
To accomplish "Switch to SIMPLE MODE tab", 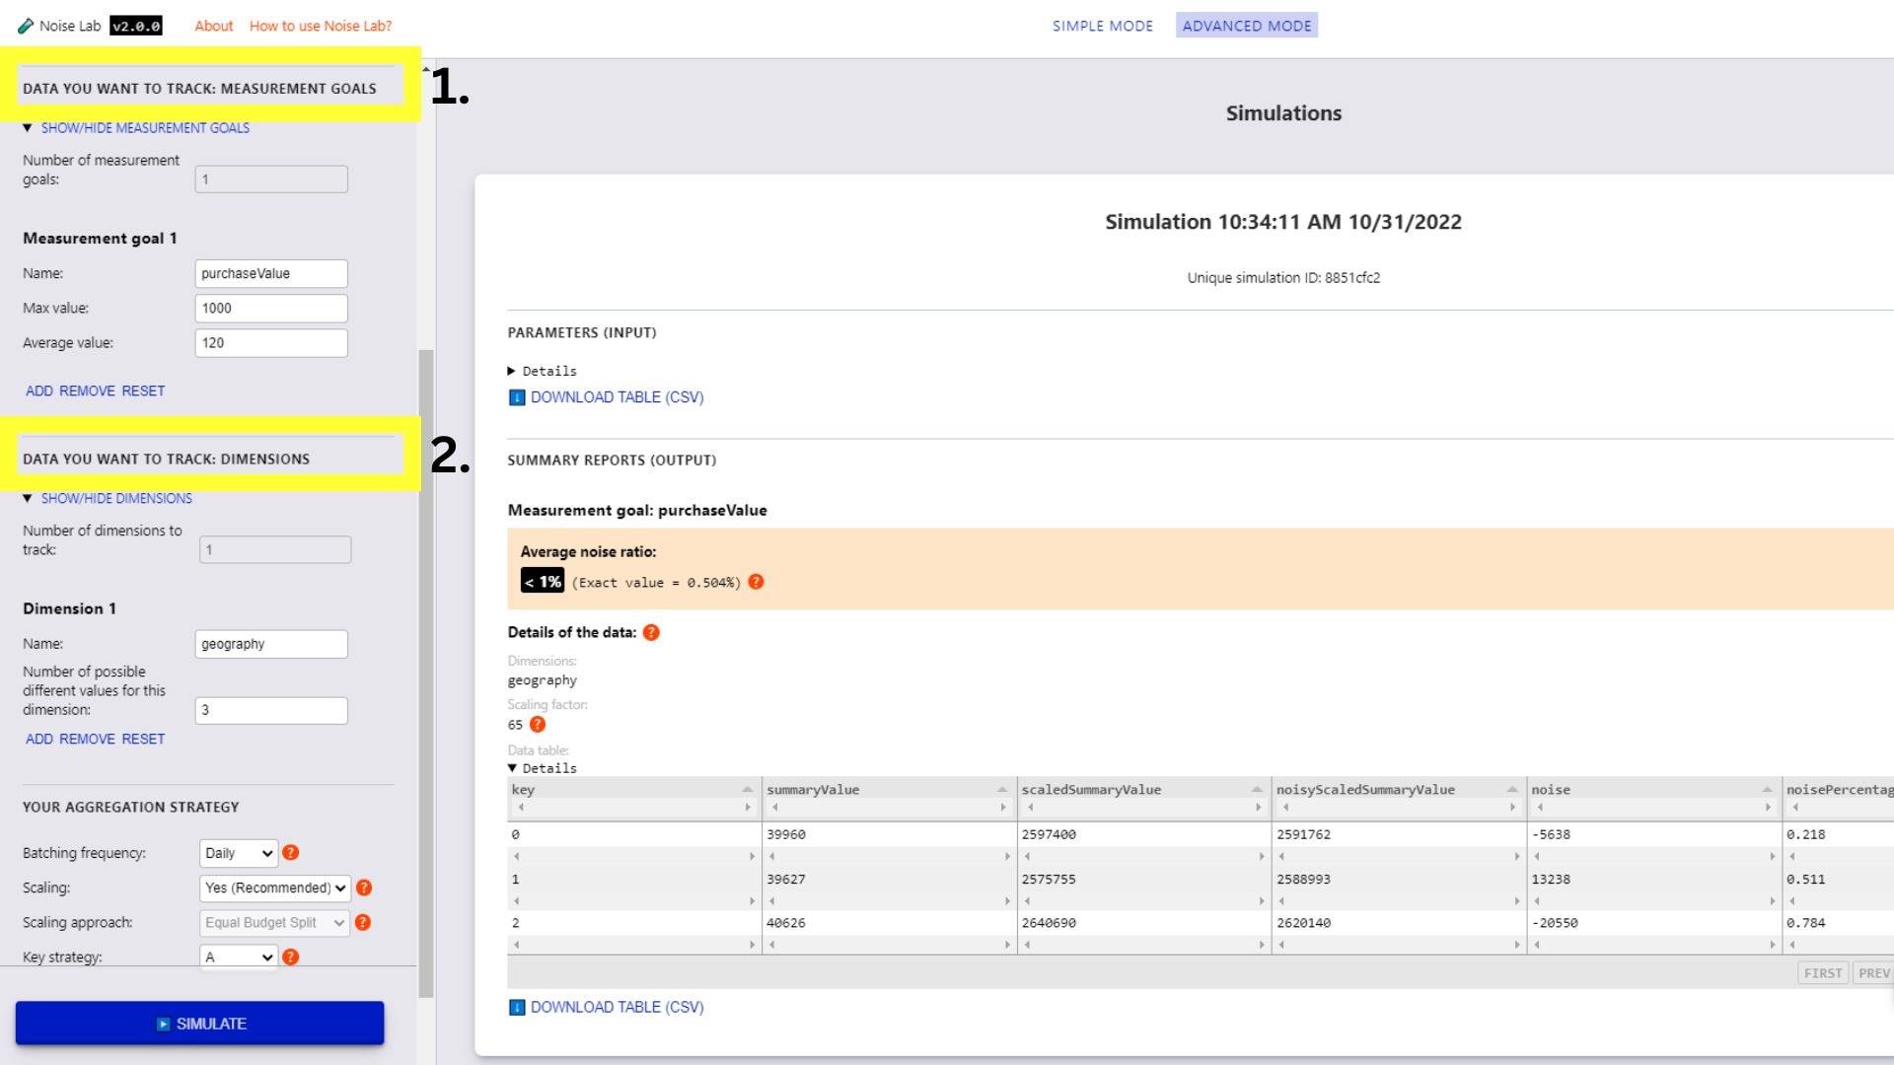I will 1101,25.
